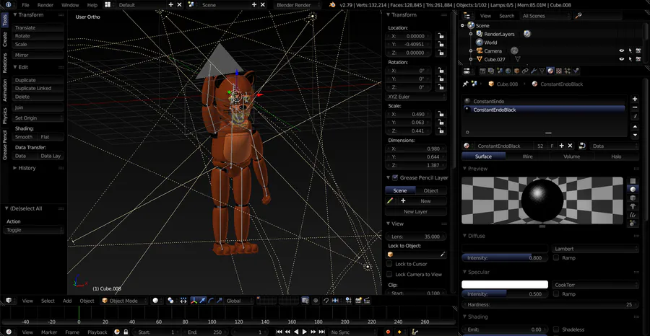This screenshot has height=336, width=650.
Task: Click the Set Origin button
Action: pos(38,118)
